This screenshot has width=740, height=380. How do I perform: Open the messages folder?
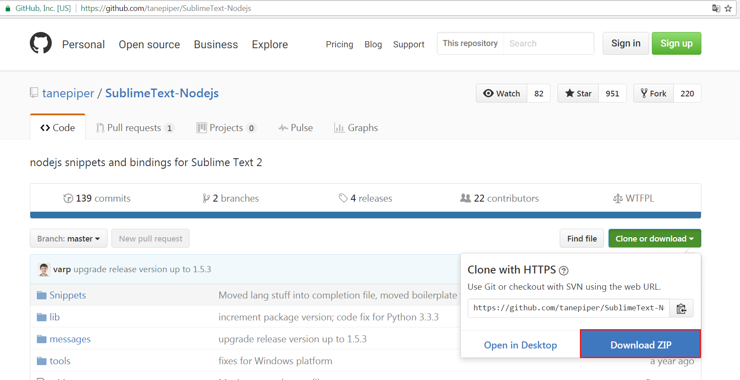[70, 339]
